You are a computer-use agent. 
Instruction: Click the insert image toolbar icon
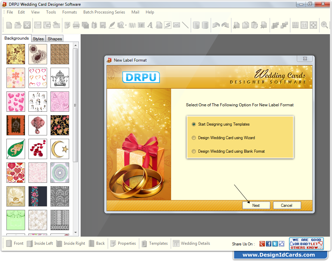point(103,25)
